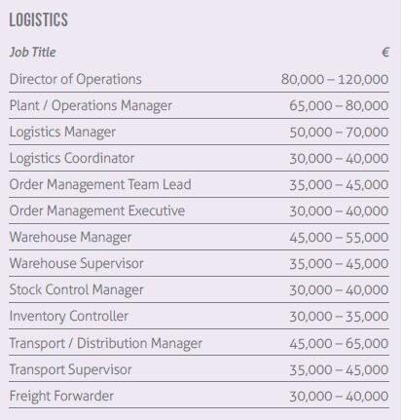
Task: Select the Stock Control Manager title
Action: [76, 290]
